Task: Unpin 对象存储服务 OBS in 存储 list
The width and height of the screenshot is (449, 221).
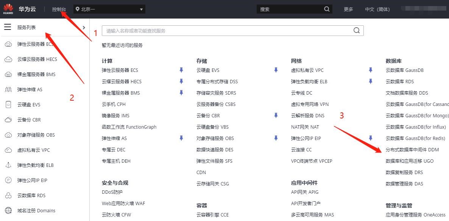Action: point(276,138)
